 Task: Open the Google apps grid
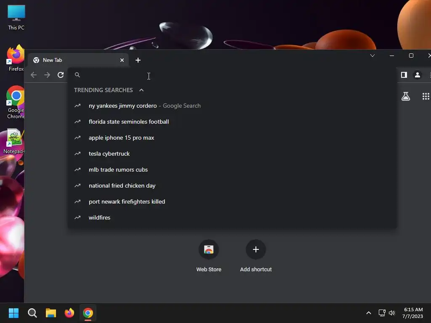point(426,96)
